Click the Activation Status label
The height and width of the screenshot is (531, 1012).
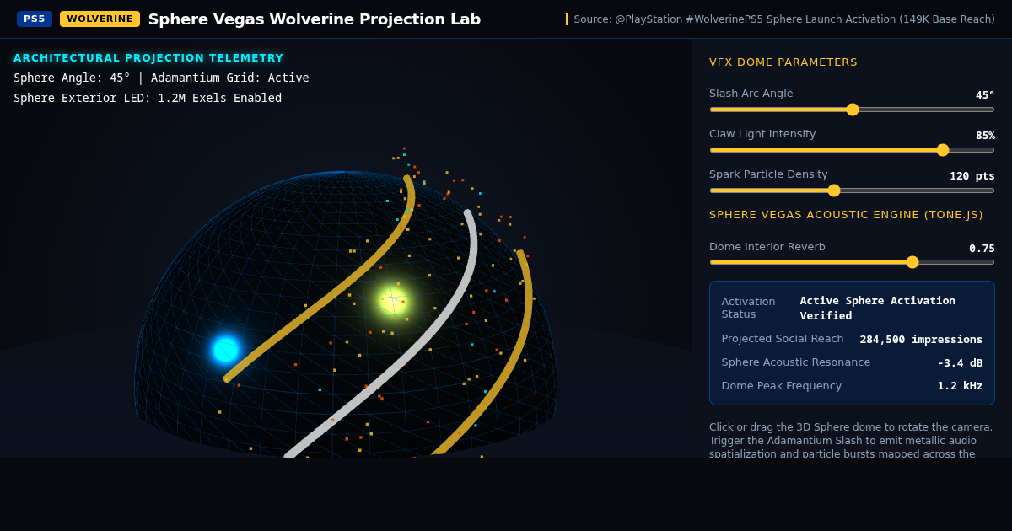tap(748, 308)
